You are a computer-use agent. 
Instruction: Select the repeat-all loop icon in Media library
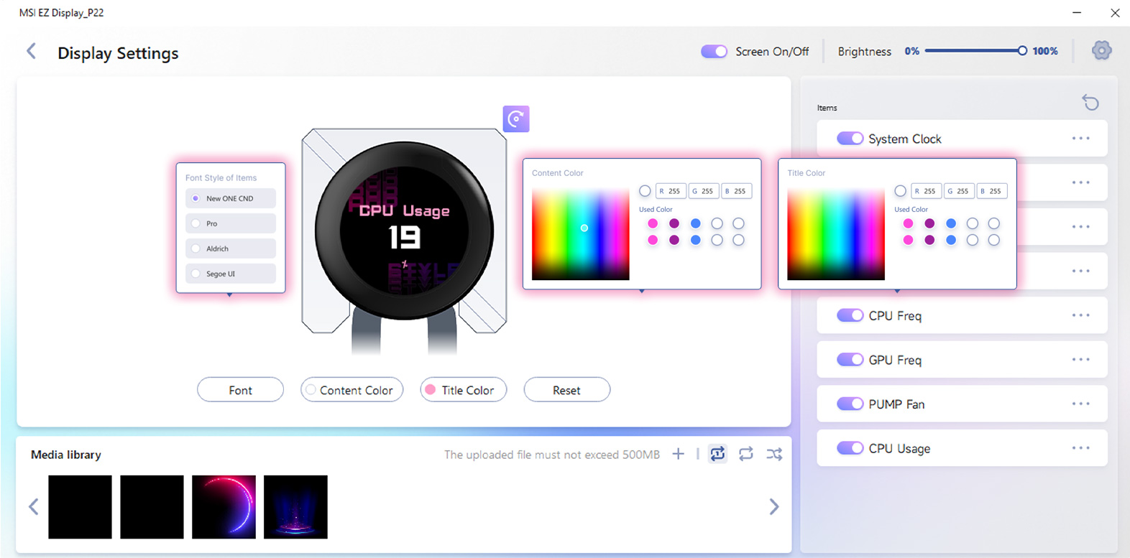746,454
